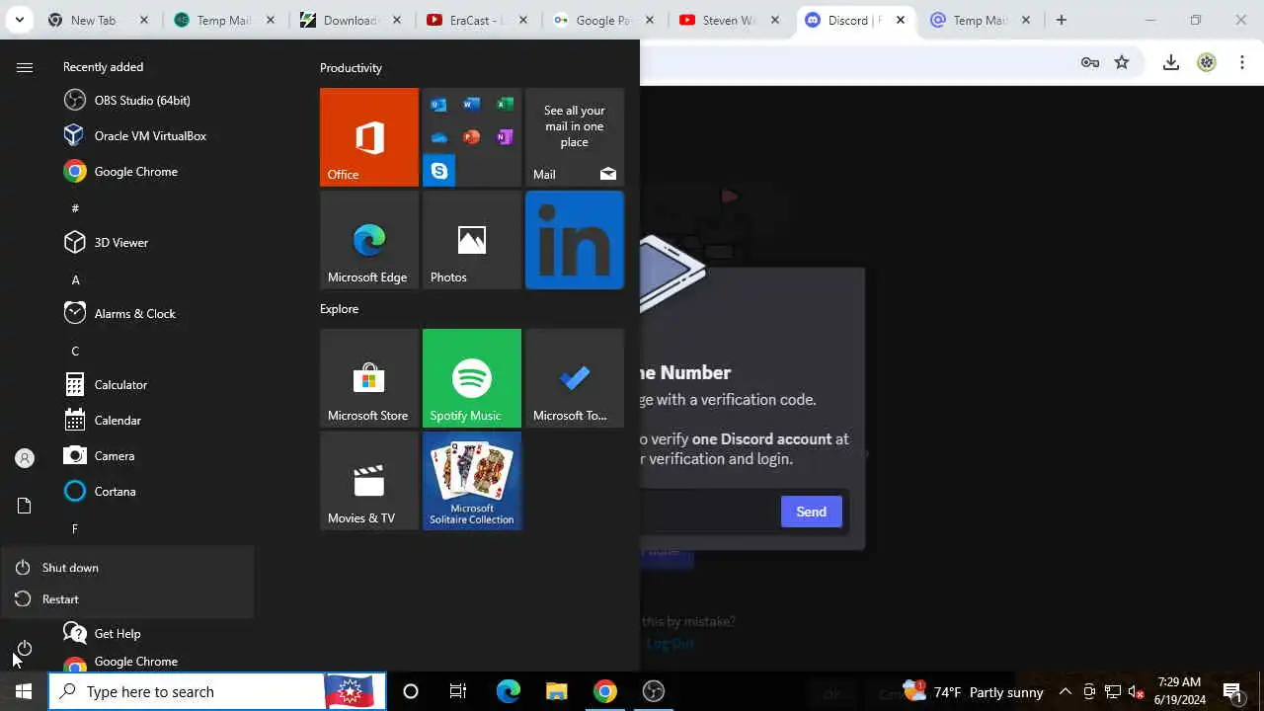The width and height of the screenshot is (1264, 711).
Task: Open File Explorer from the taskbar
Action: (556, 691)
